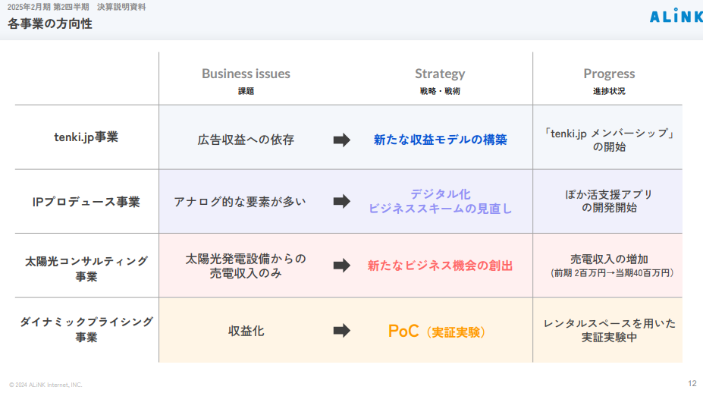Viewport: 703px width, 393px height.
Task: Click the ぽか活支援アプリの開発開始 progress cell
Action: click(x=609, y=201)
